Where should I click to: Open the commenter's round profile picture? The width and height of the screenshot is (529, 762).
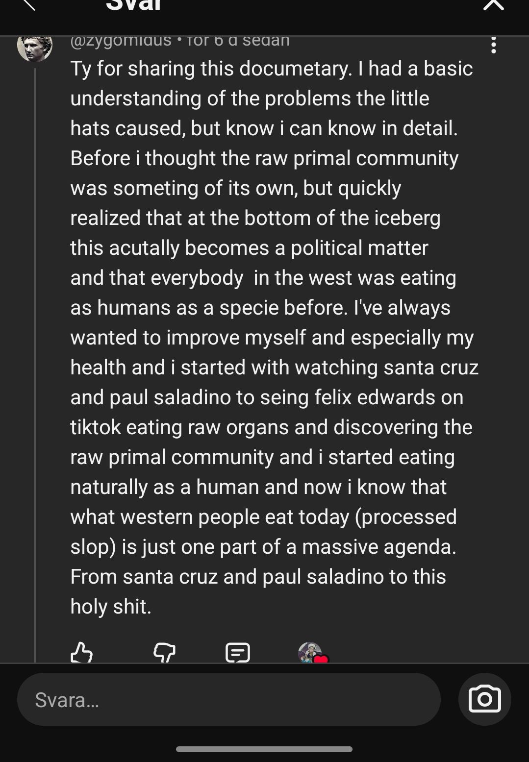[x=35, y=47]
